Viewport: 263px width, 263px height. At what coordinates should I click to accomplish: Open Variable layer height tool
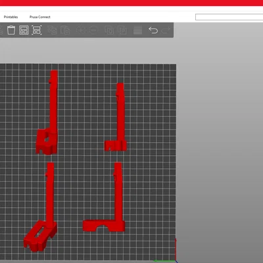(x=137, y=30)
